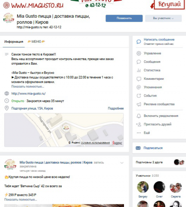This screenshot has width=186, height=207.
Task: Click the Открыто status text
Action: click(18, 101)
